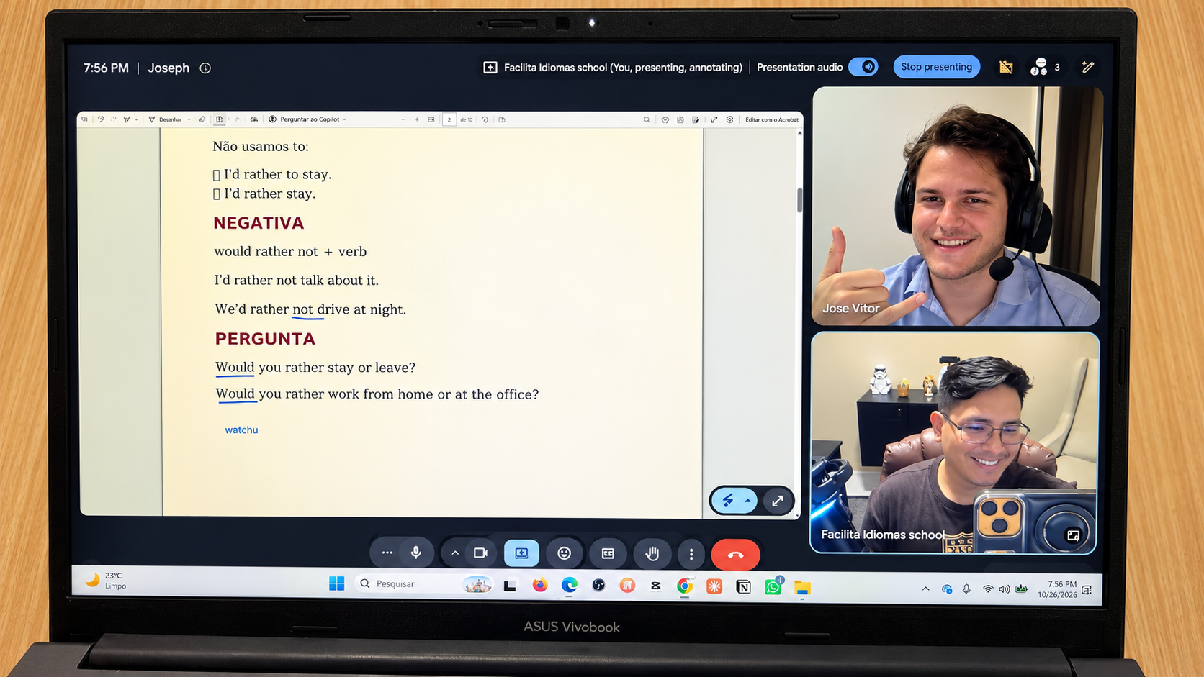Open Firefox from the taskbar
Screen dimensions: 1204x677
tap(539, 585)
